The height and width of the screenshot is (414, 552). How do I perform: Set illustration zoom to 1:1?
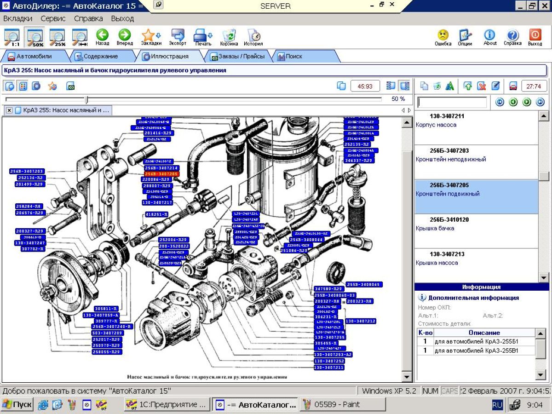click(x=12, y=37)
